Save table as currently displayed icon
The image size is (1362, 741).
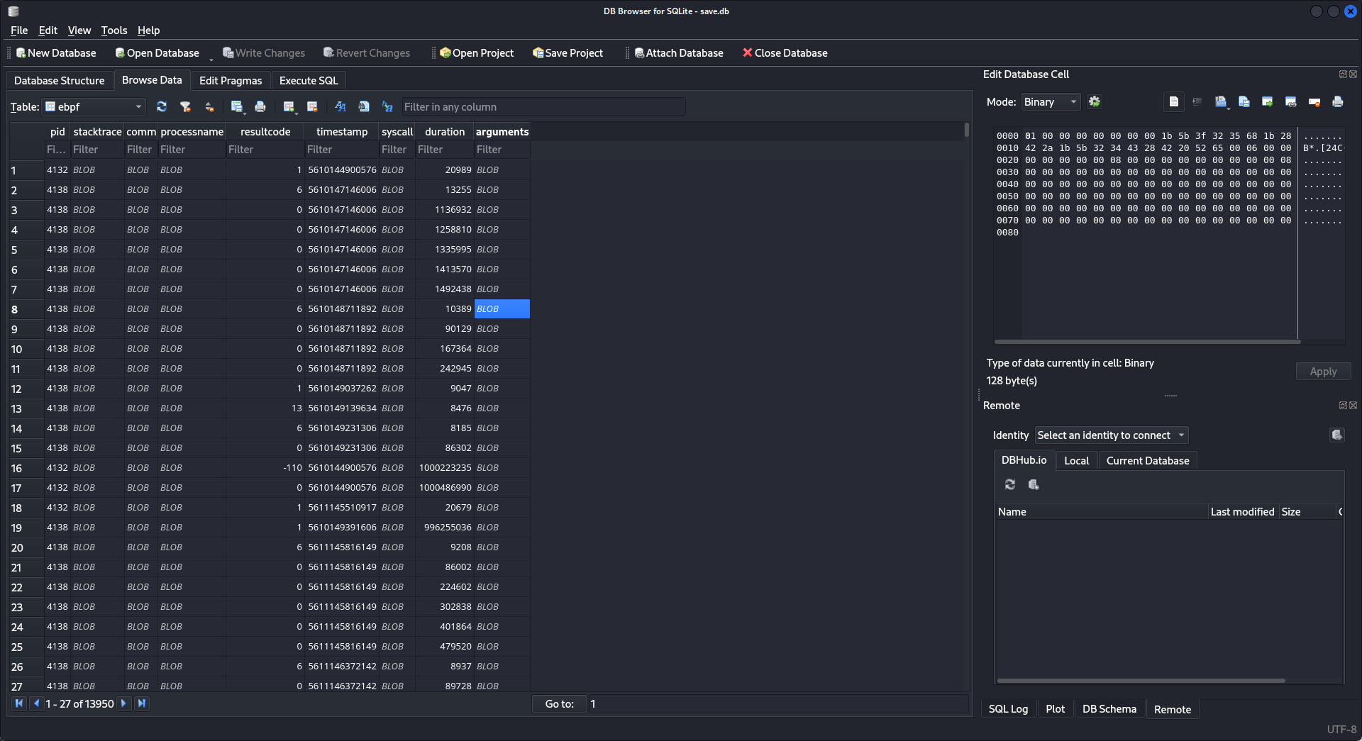pyautogui.click(x=236, y=106)
